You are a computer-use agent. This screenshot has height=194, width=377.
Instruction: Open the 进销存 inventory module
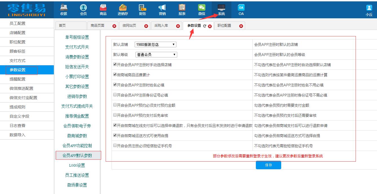123,10
